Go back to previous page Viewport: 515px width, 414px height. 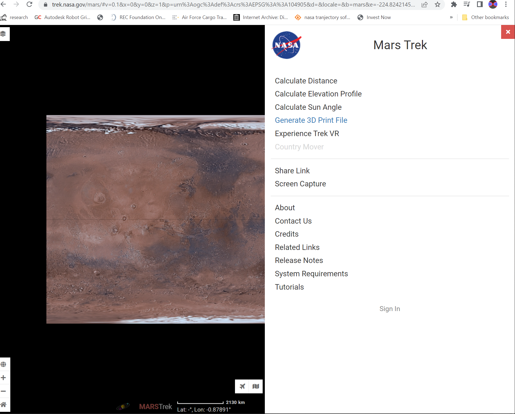click(x=4, y=4)
